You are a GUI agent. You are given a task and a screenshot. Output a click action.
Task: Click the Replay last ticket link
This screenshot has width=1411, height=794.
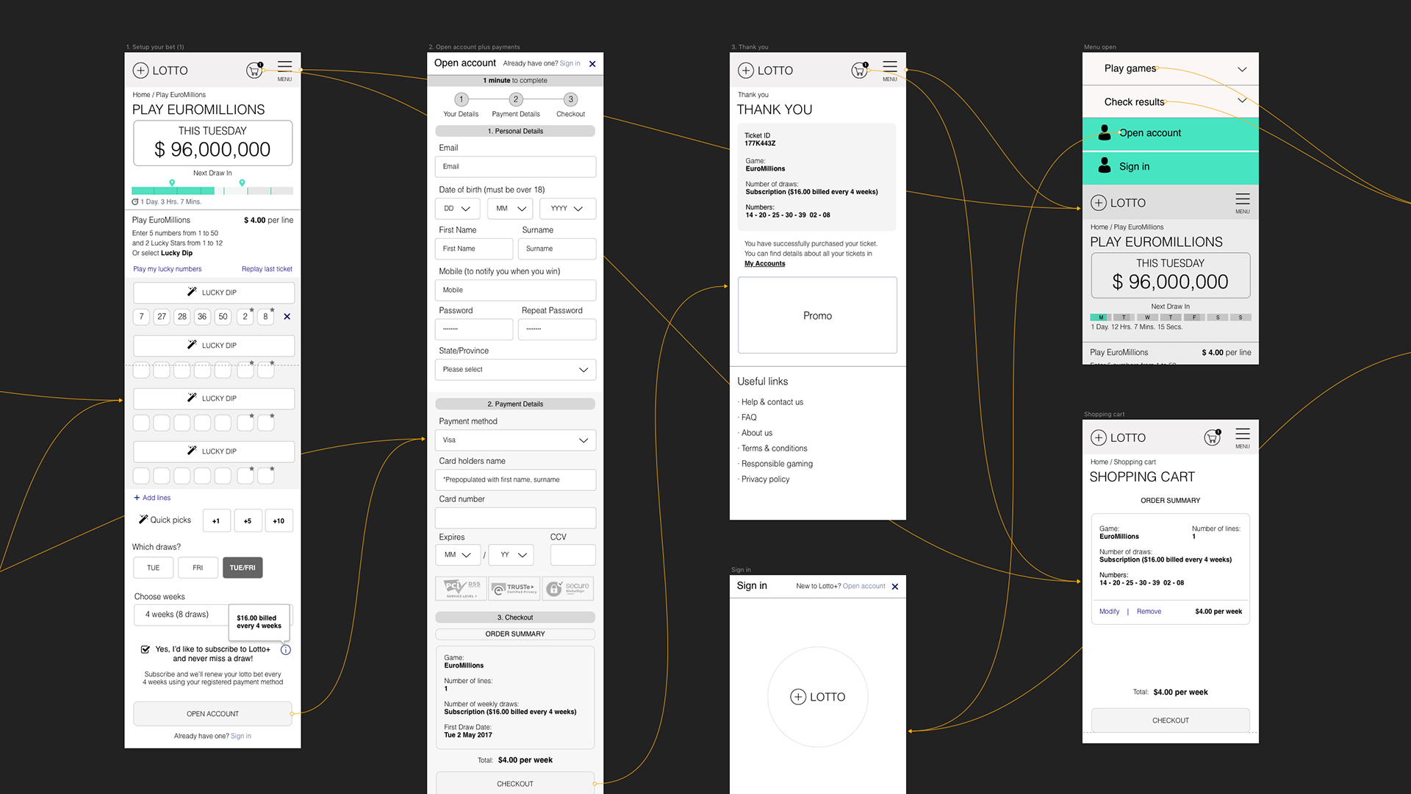point(267,269)
